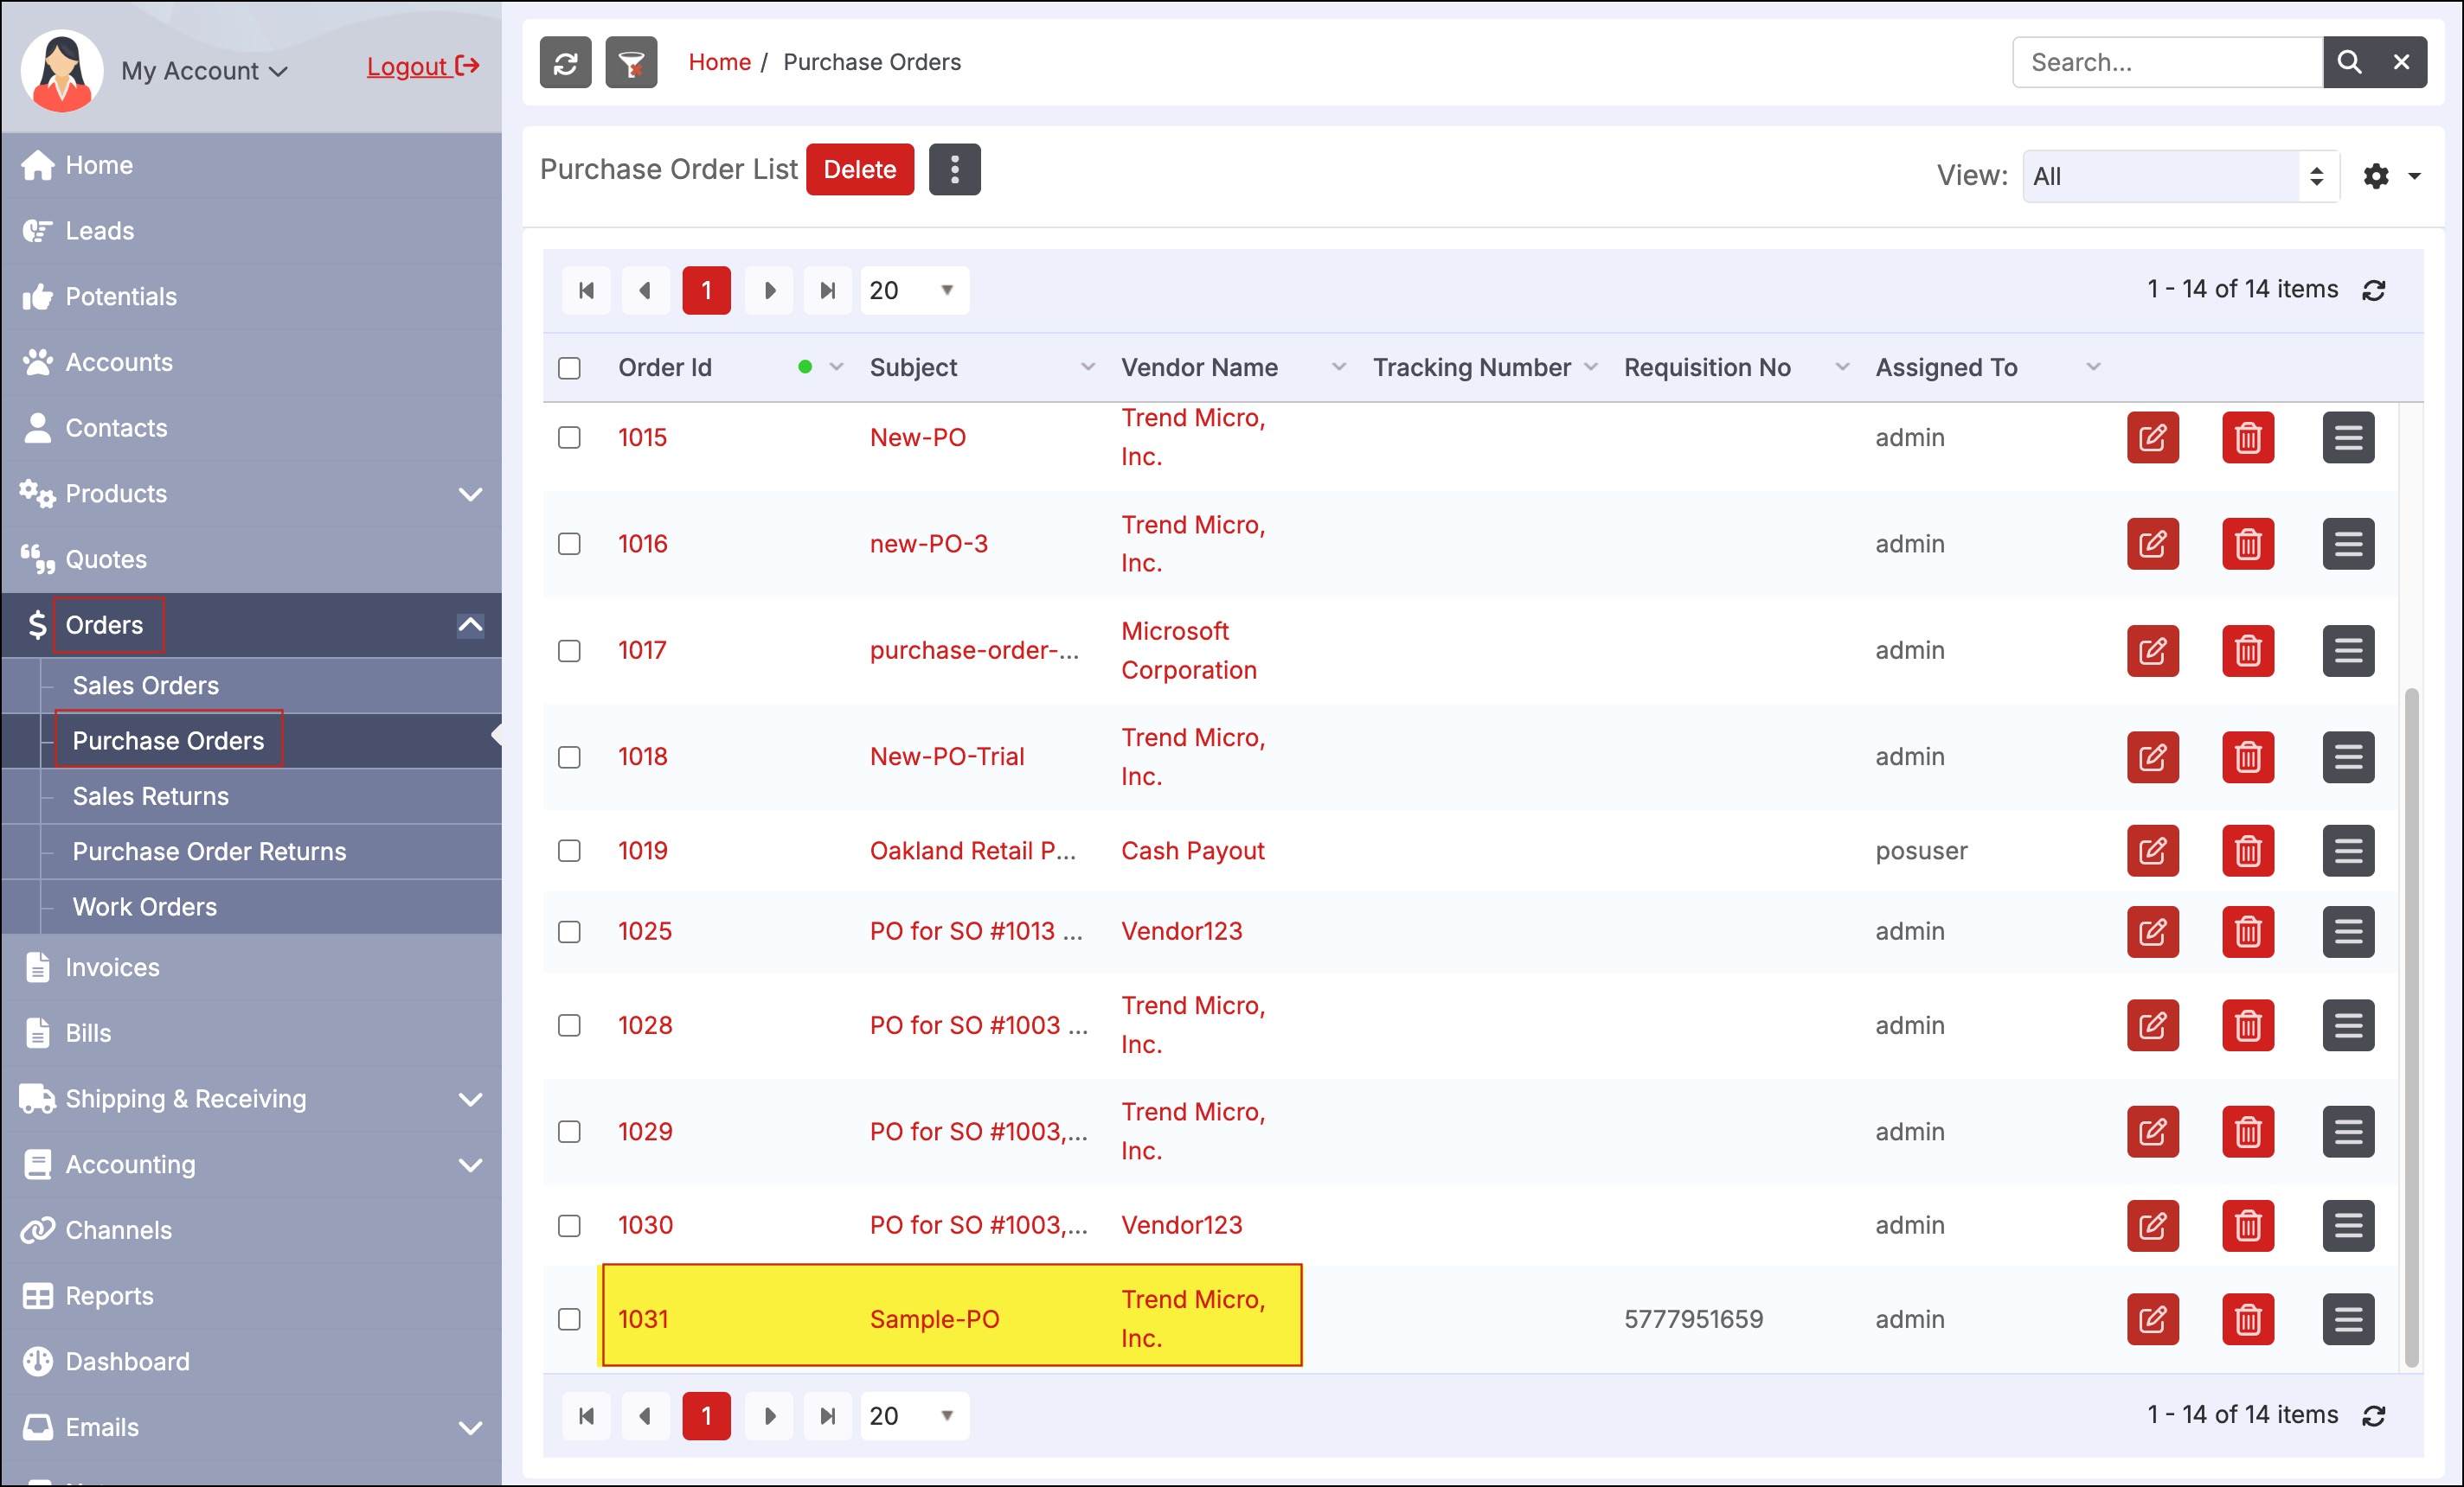This screenshot has width=2464, height=1487.
Task: Click the three-dot more actions button
Action: [x=954, y=170]
